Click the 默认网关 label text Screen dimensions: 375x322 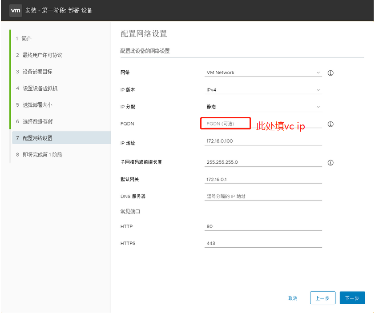(129, 179)
